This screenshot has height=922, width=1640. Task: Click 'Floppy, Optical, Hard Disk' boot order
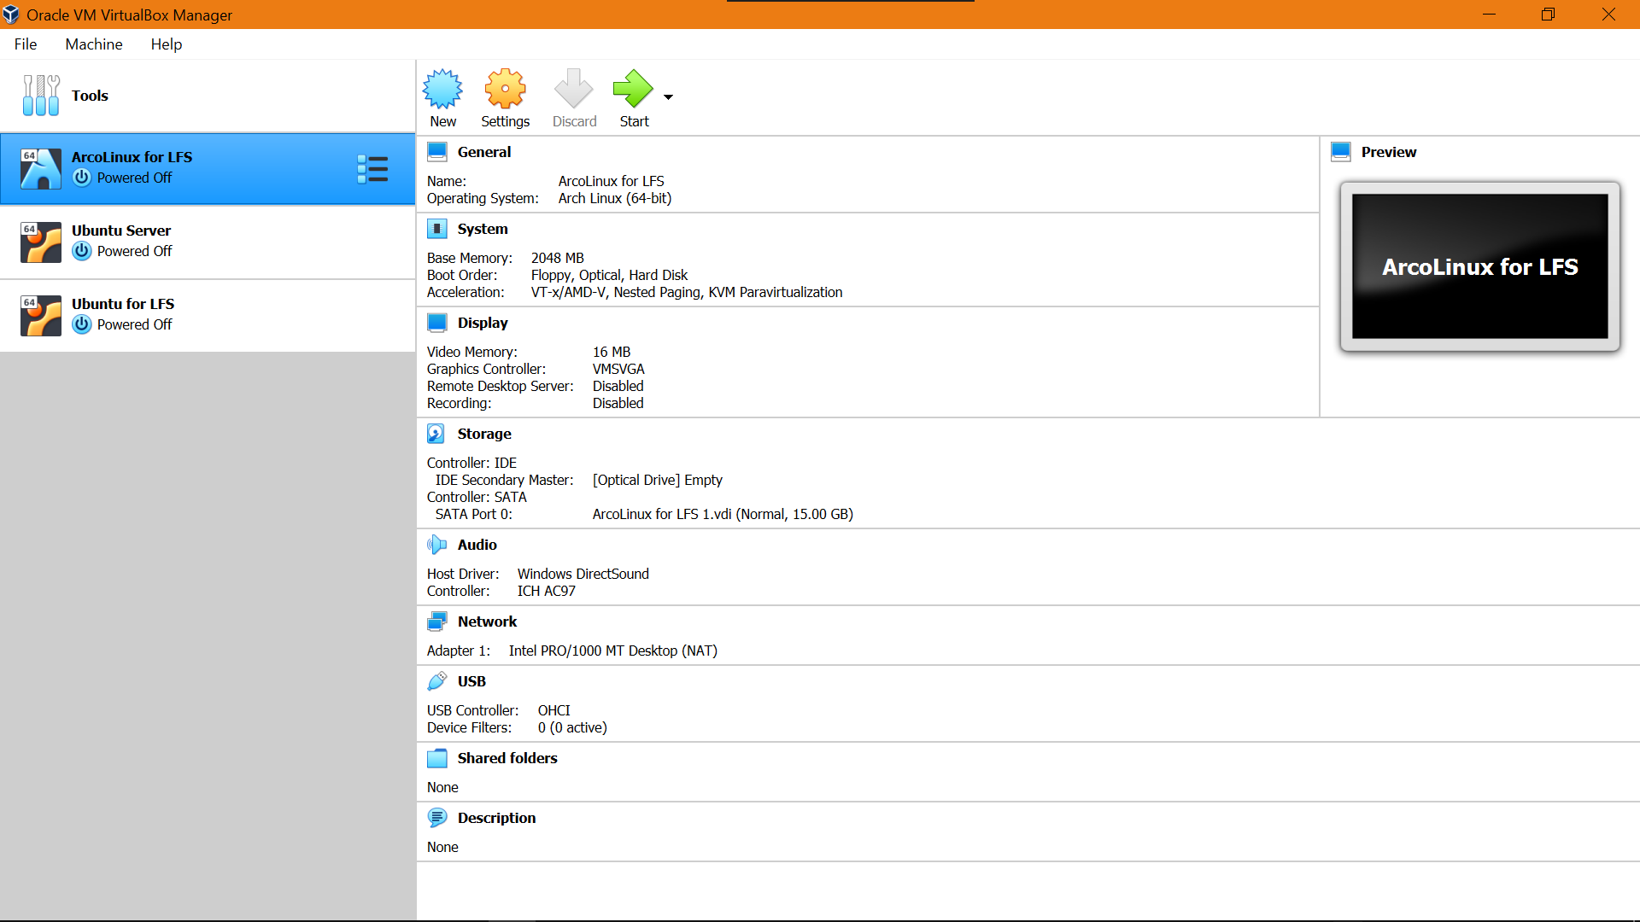pyautogui.click(x=609, y=275)
